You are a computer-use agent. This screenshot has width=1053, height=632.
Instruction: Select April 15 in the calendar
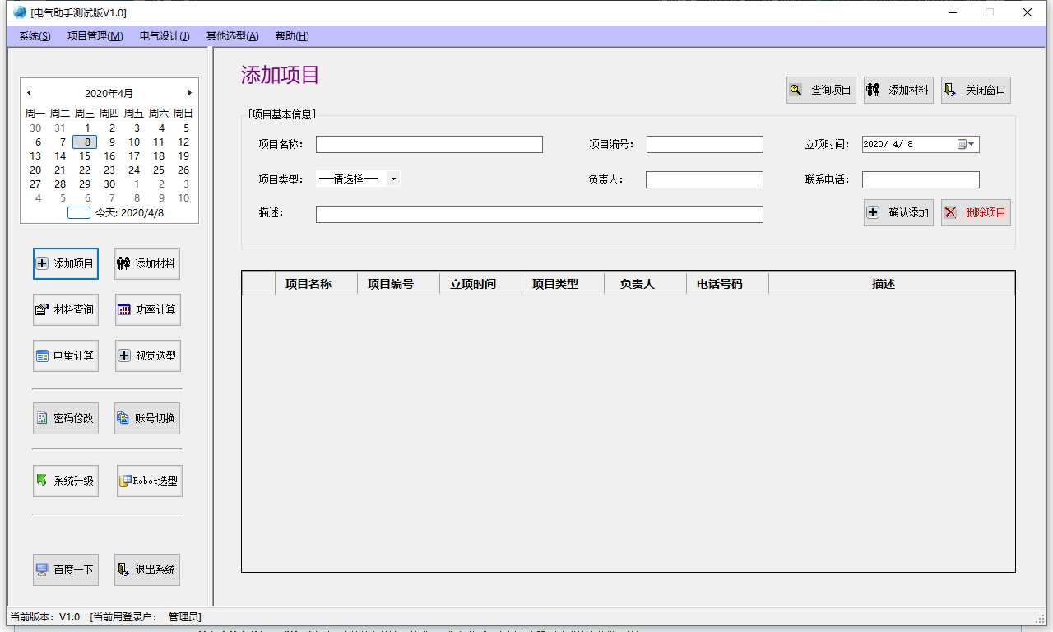pos(85,156)
